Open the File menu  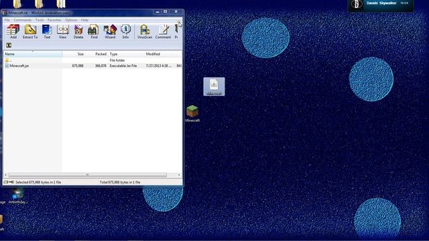click(7, 20)
